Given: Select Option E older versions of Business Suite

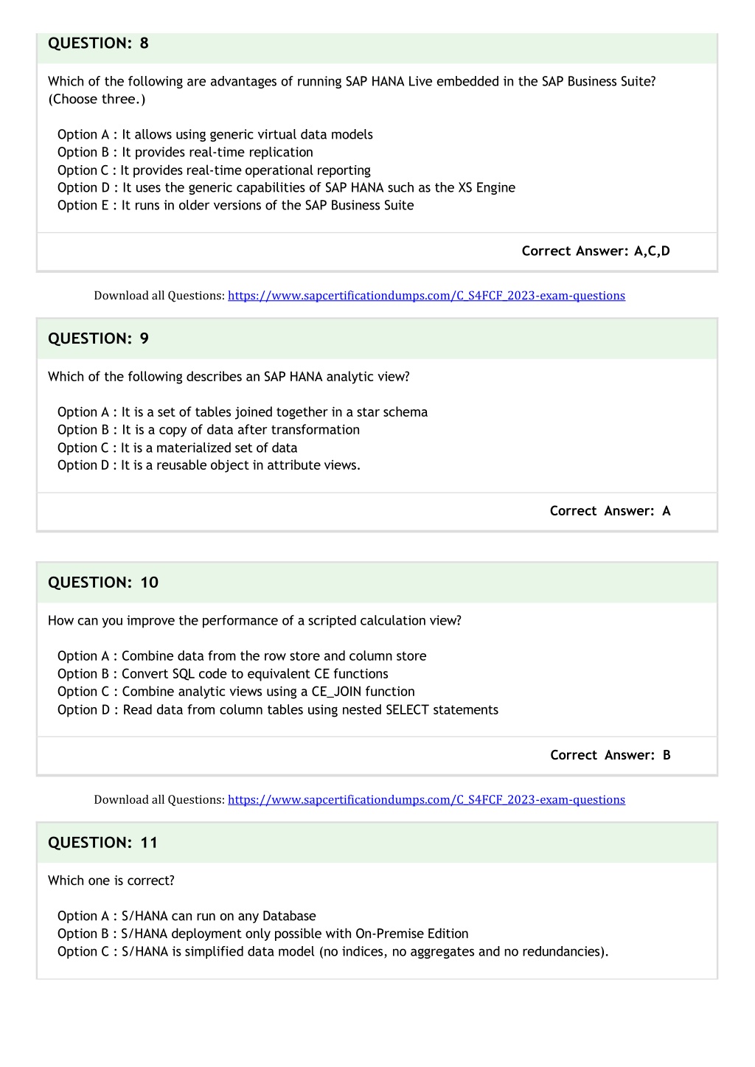Looking at the screenshot, I should (x=236, y=205).
